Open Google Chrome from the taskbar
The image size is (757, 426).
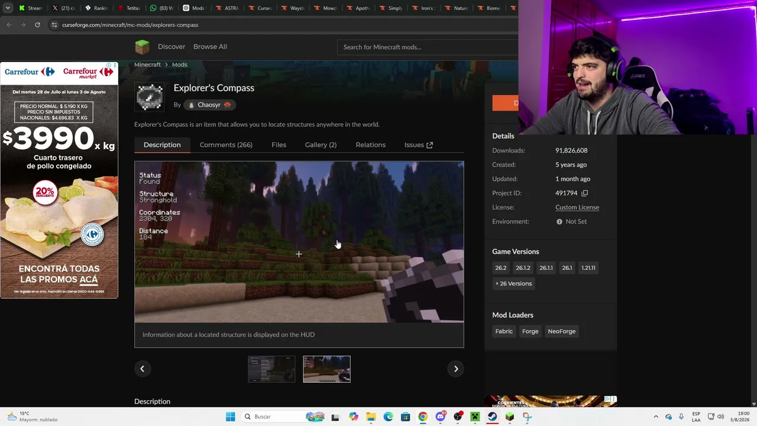(x=423, y=417)
